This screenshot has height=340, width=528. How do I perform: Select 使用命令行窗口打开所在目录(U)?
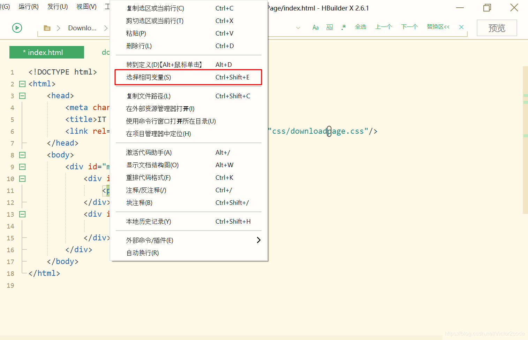click(189, 121)
